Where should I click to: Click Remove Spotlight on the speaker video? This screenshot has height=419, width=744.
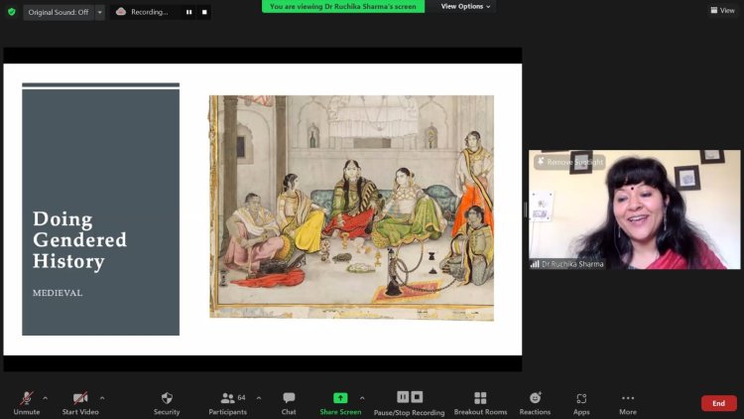(x=569, y=162)
